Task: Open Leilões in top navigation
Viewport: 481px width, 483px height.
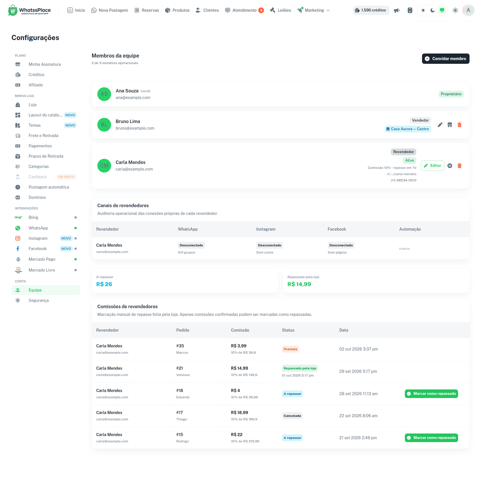Action: coord(281,10)
